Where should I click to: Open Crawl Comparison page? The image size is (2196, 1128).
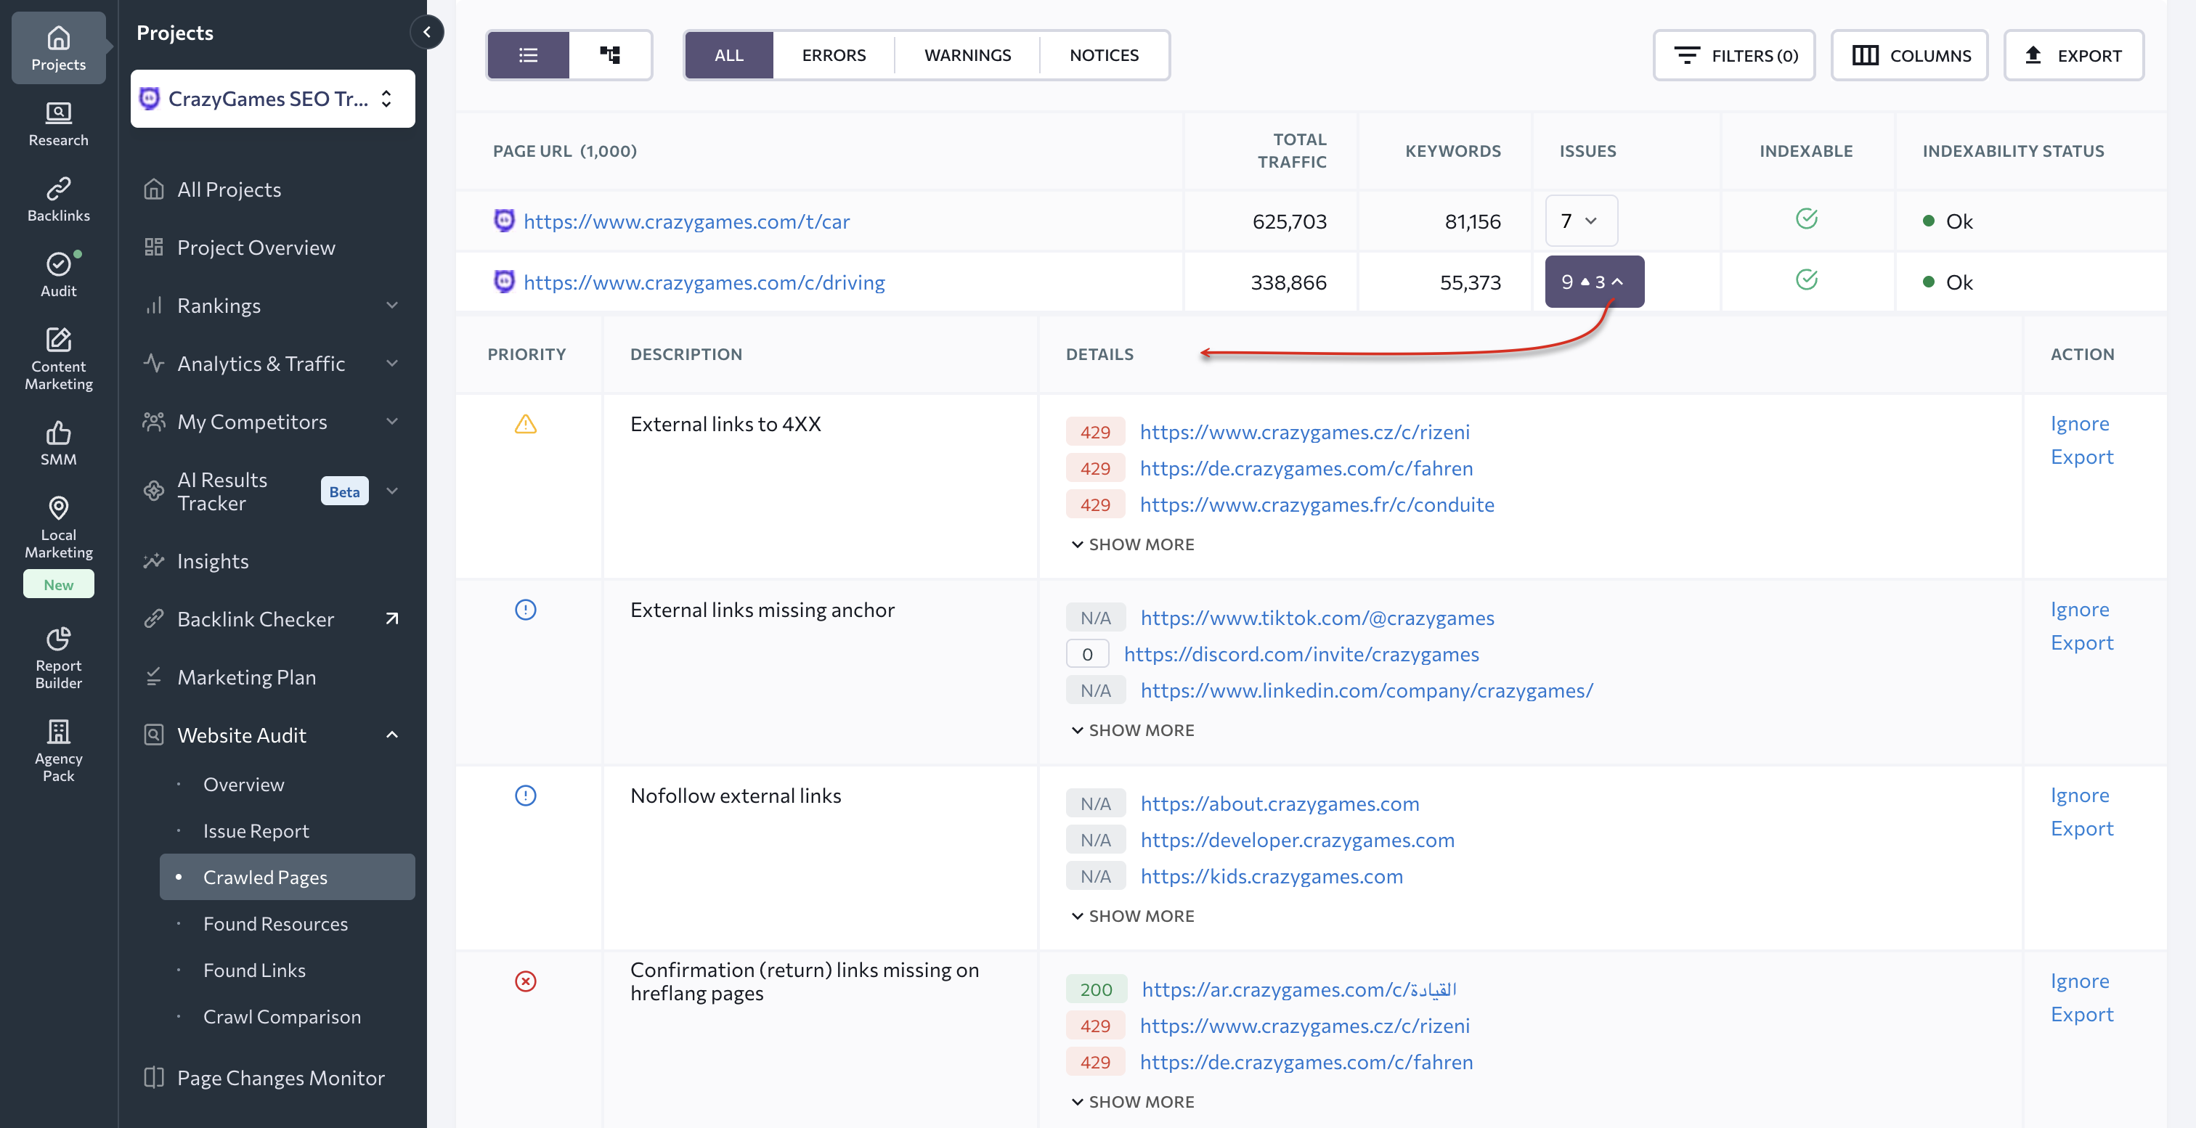(282, 1016)
